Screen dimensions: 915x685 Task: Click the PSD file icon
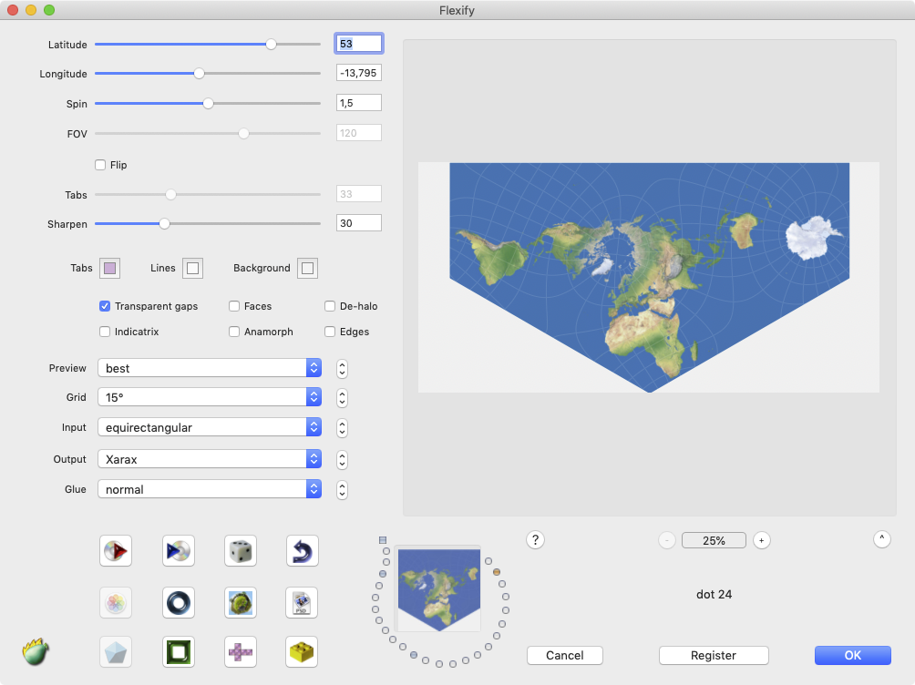[302, 602]
